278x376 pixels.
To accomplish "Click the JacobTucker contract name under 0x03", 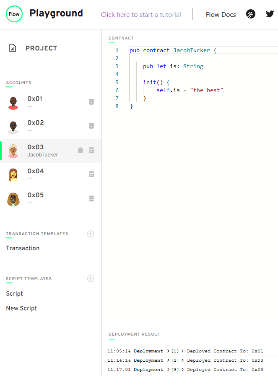I will click(x=42, y=155).
